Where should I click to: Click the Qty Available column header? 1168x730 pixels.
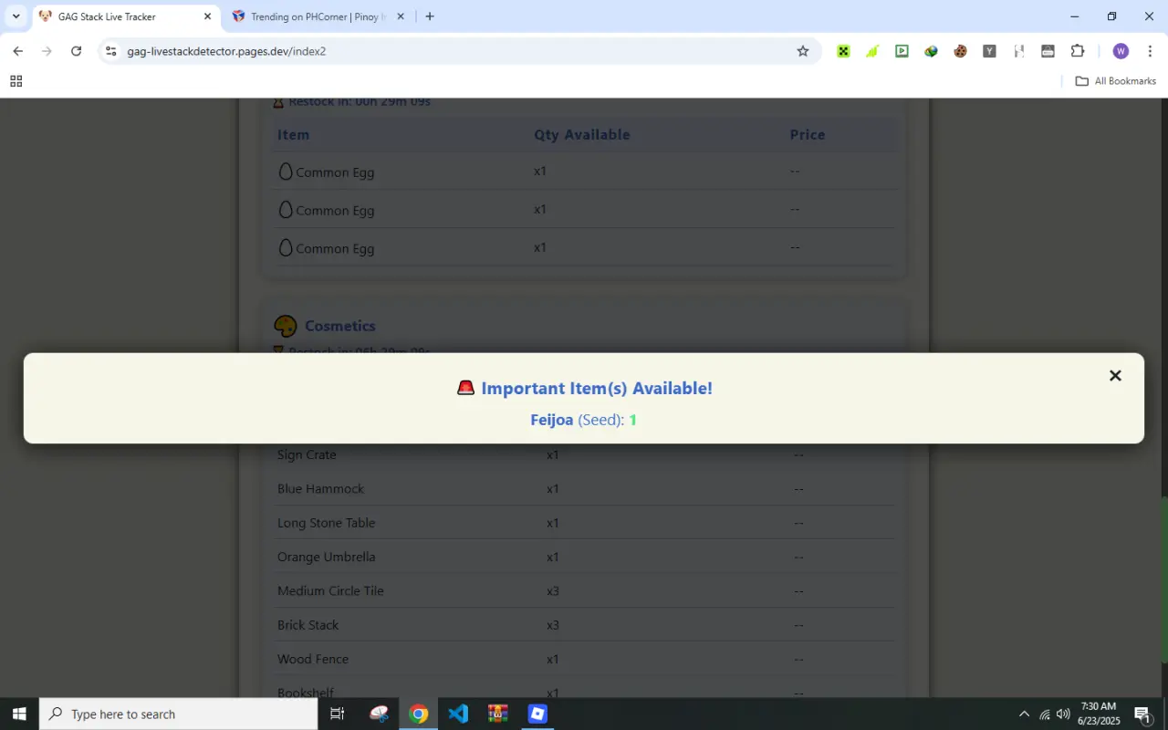pos(582,134)
